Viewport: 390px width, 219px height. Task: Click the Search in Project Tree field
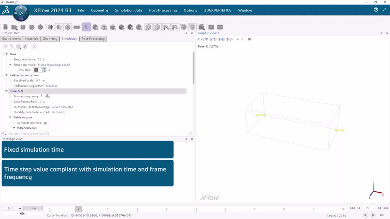tap(99, 133)
